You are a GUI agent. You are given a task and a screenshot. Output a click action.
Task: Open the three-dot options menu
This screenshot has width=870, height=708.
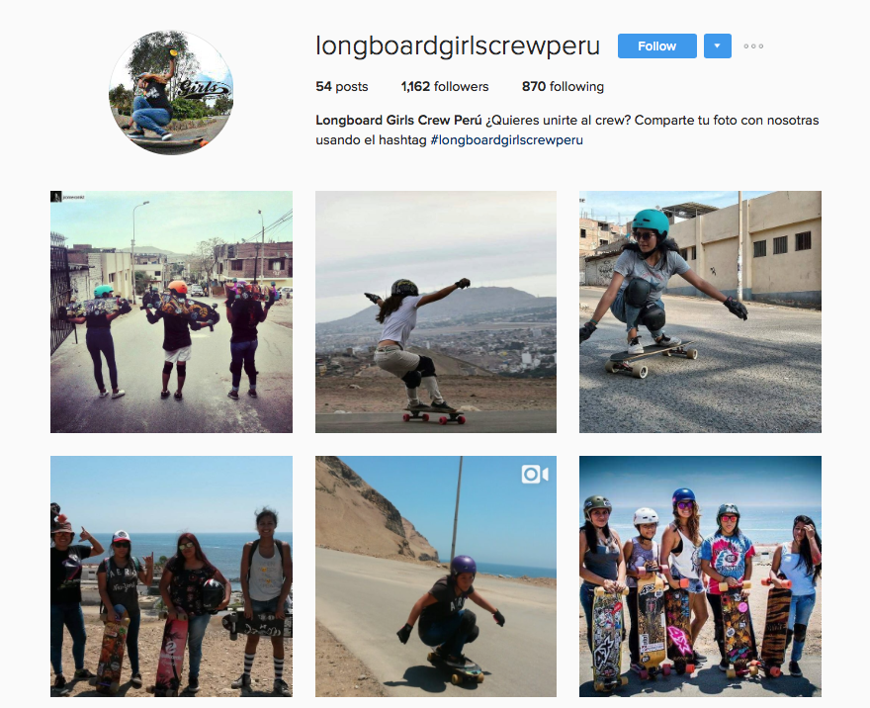coord(753,46)
